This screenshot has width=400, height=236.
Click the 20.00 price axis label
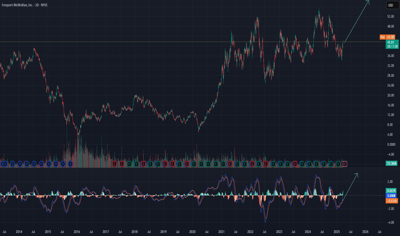(391, 95)
